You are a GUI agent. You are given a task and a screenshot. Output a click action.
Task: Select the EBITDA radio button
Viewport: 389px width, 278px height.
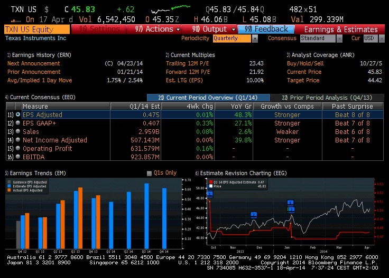[18, 157]
